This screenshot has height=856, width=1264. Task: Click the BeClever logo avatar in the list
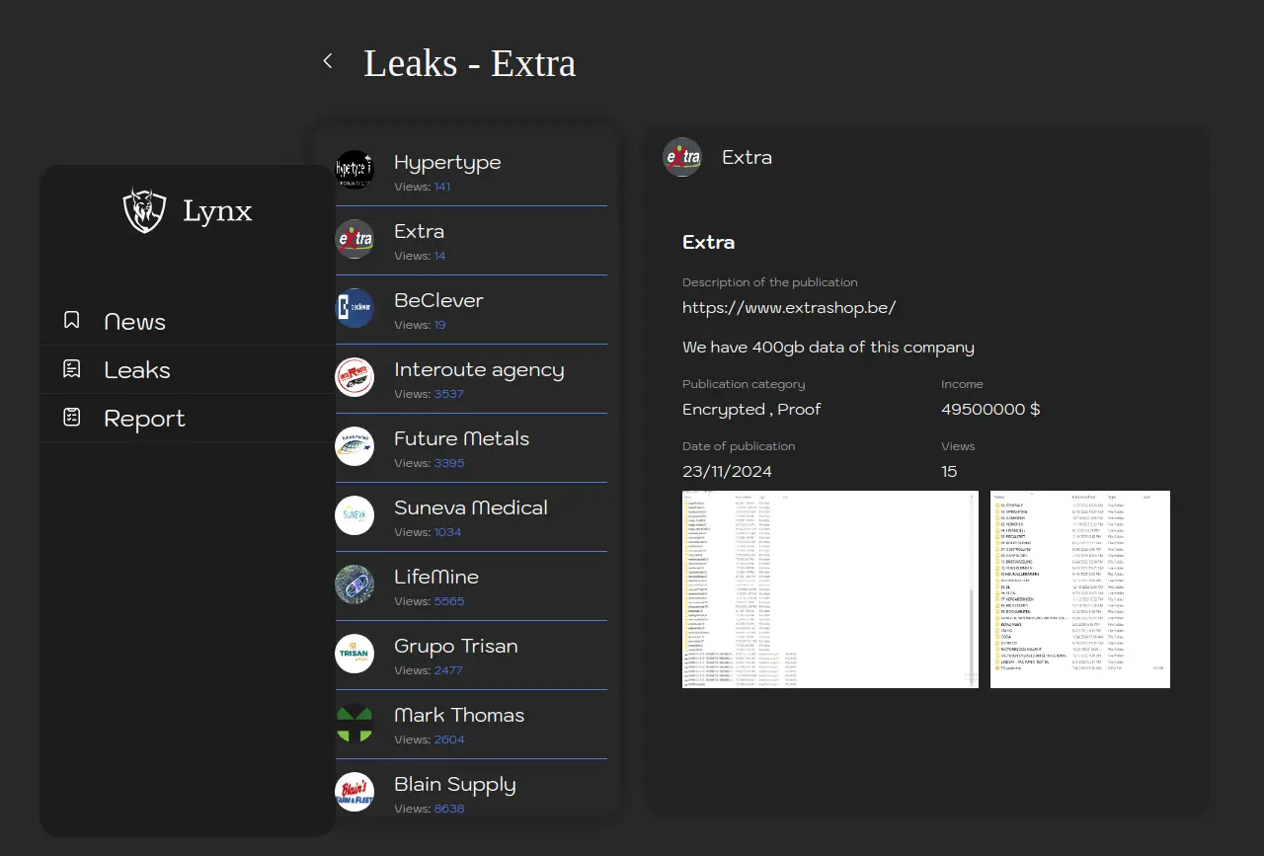(355, 308)
